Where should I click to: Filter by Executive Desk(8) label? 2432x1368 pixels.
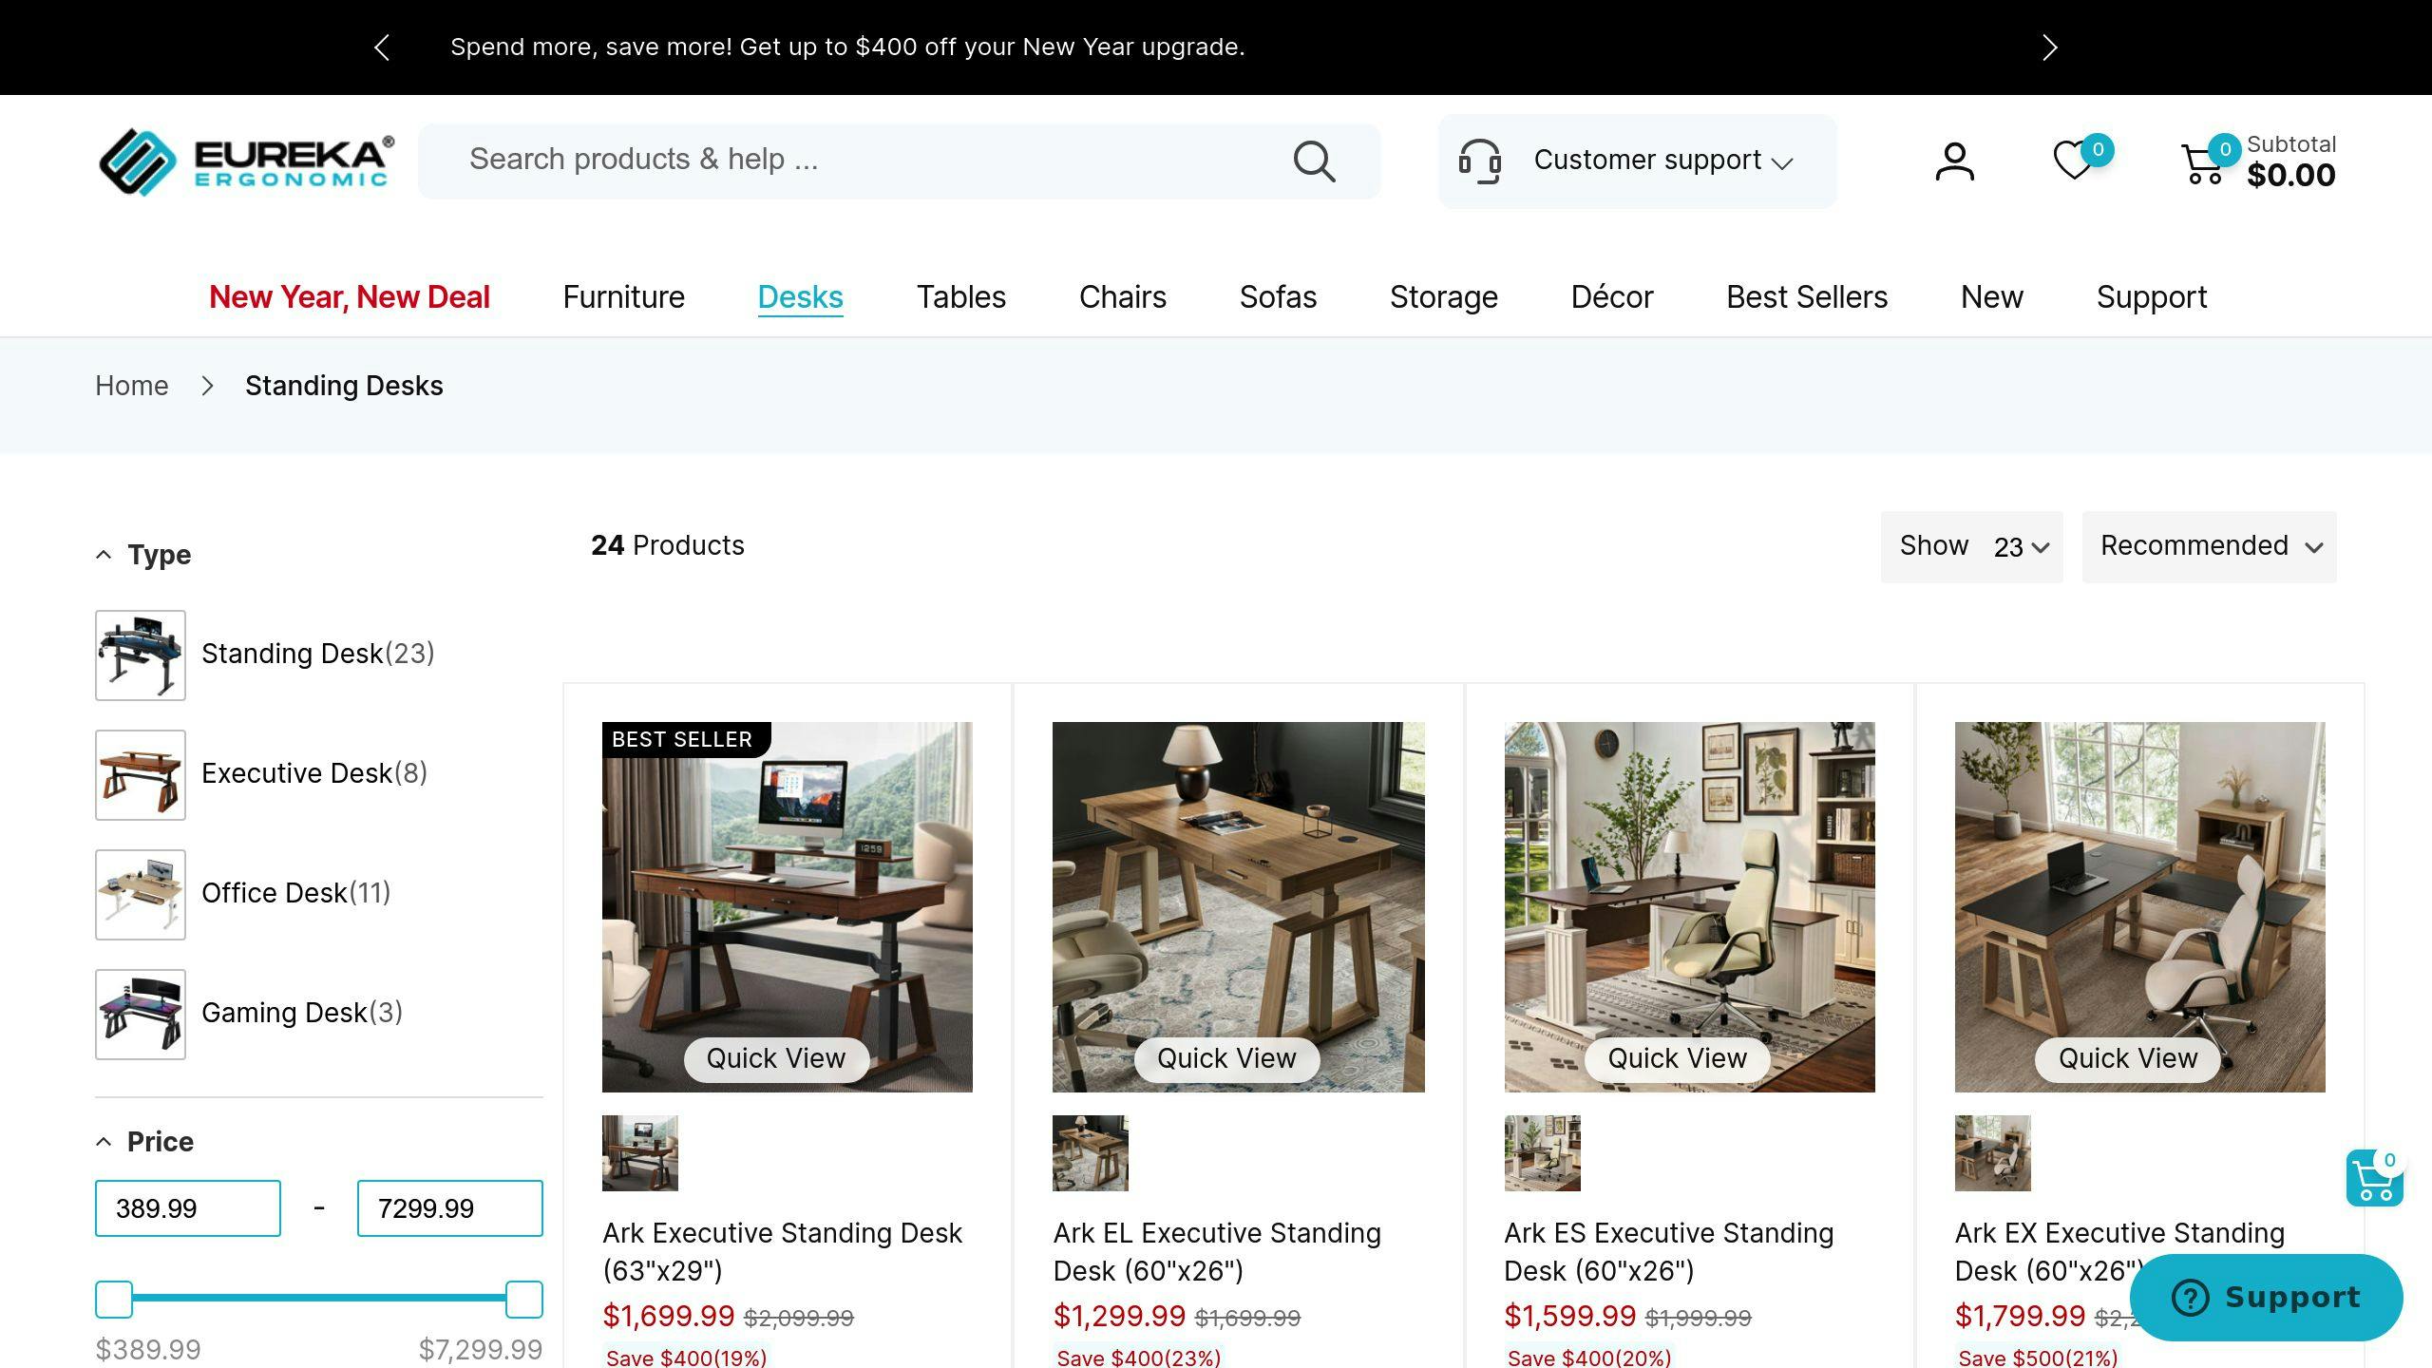(314, 773)
